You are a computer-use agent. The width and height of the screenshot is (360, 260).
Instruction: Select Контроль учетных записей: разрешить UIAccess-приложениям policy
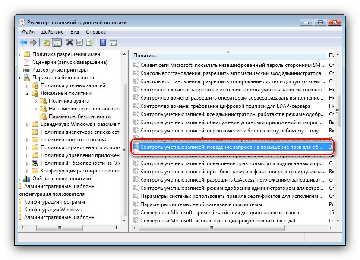pos(232,180)
